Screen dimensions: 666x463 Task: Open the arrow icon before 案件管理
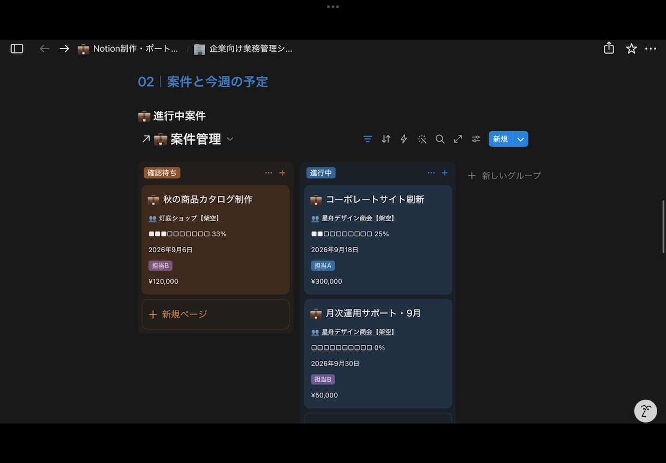[146, 139]
